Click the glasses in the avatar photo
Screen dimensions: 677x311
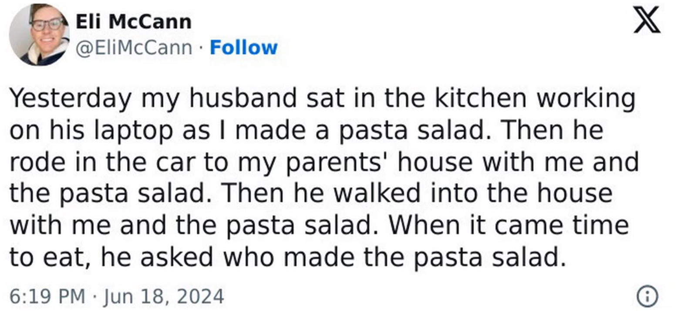tap(47, 24)
